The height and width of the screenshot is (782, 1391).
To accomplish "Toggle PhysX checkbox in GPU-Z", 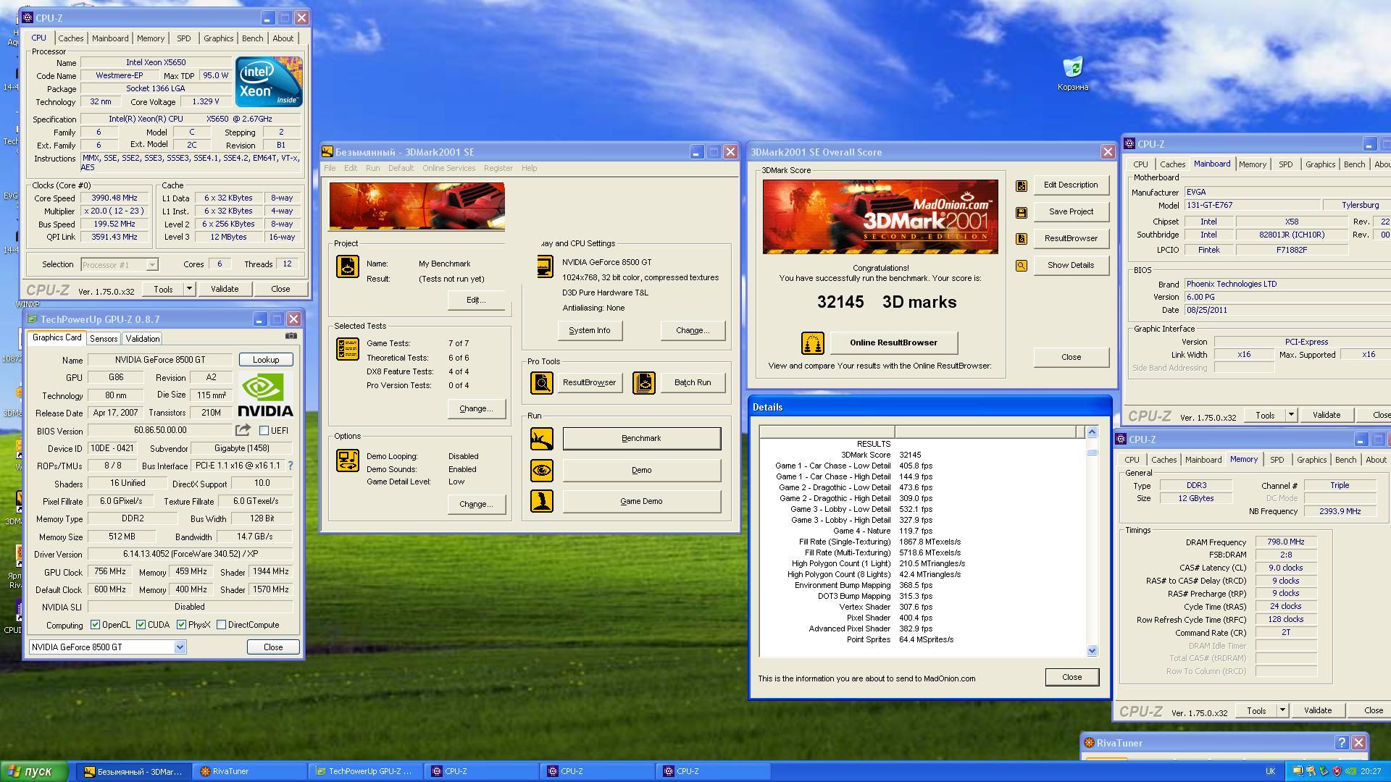I will [181, 625].
